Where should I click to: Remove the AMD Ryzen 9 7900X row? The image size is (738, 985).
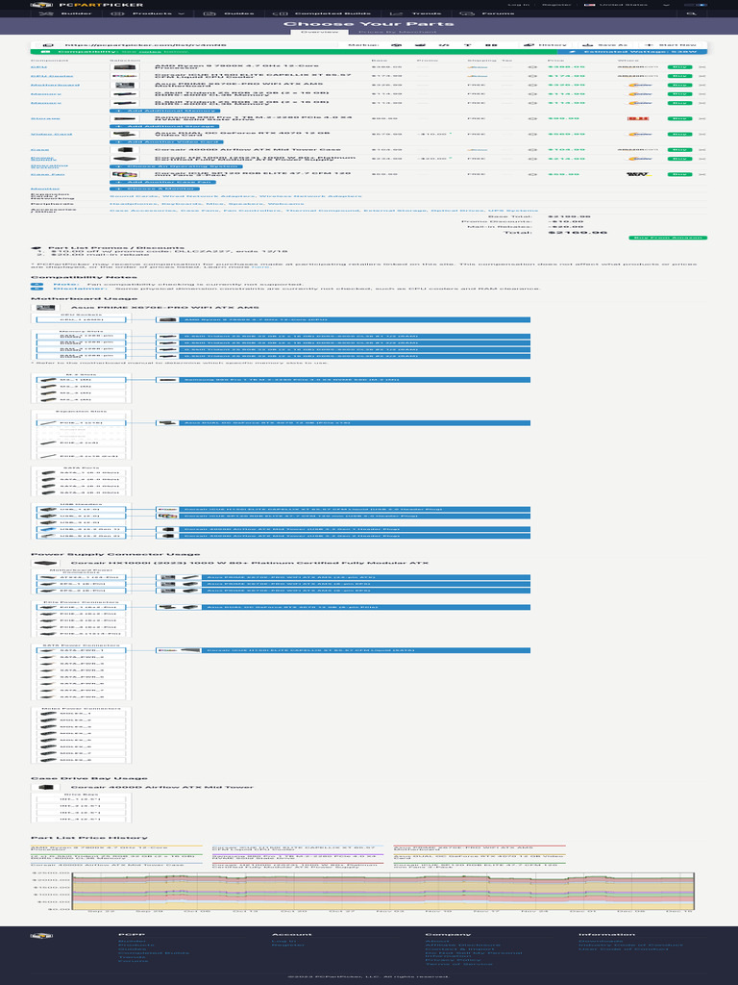(x=701, y=66)
